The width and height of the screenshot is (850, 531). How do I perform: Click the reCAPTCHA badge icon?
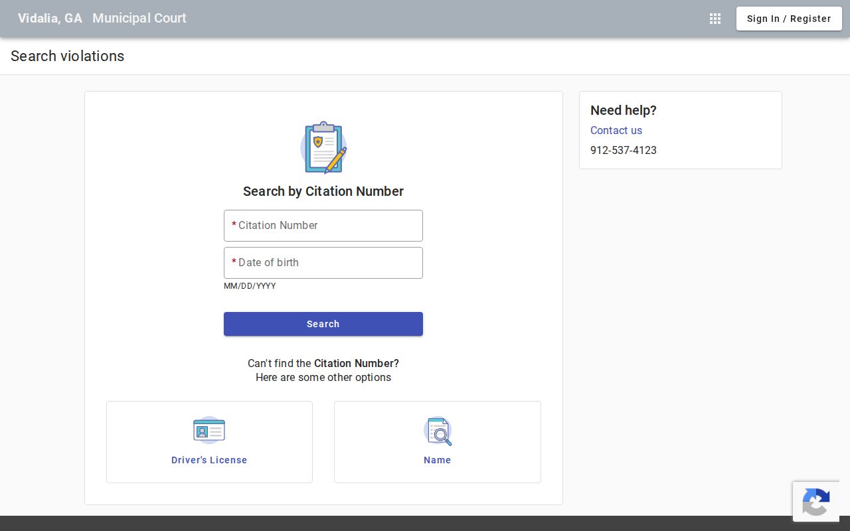[815, 502]
